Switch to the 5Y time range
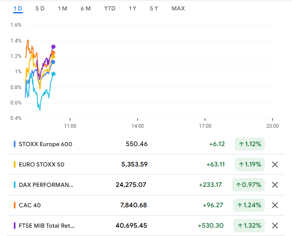 (x=154, y=9)
